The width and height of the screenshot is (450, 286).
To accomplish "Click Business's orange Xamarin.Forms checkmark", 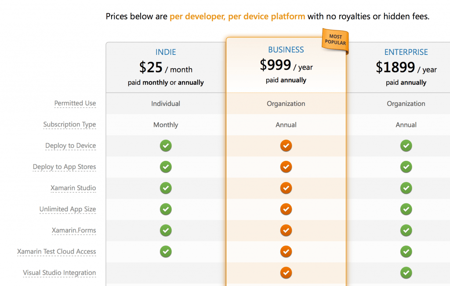I will click(286, 230).
